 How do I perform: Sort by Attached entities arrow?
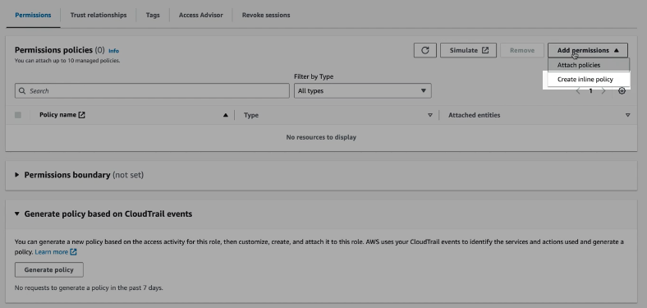(627, 115)
